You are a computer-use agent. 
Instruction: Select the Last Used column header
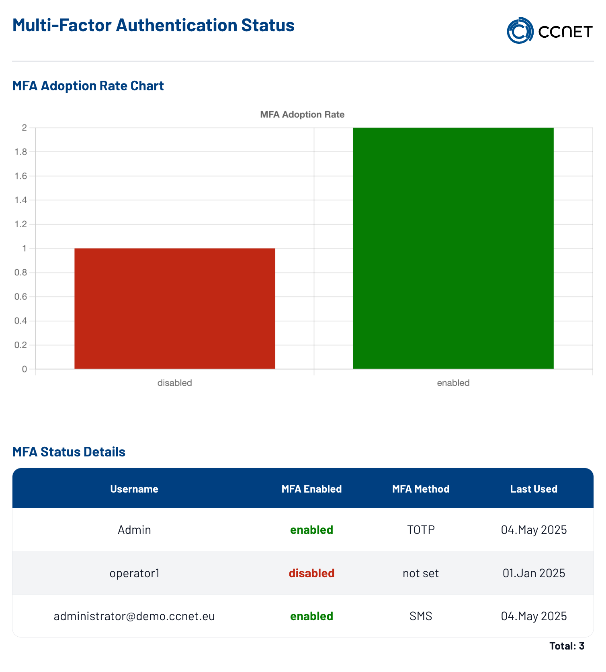coord(534,489)
